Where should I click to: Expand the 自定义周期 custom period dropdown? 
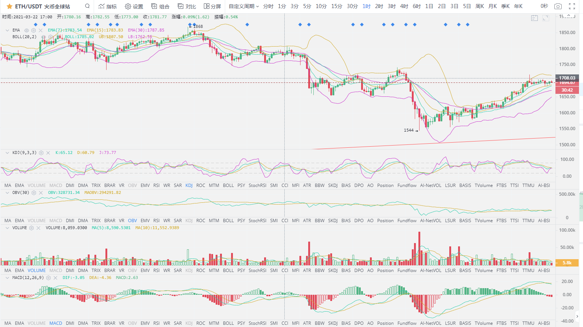pyautogui.click(x=244, y=6)
